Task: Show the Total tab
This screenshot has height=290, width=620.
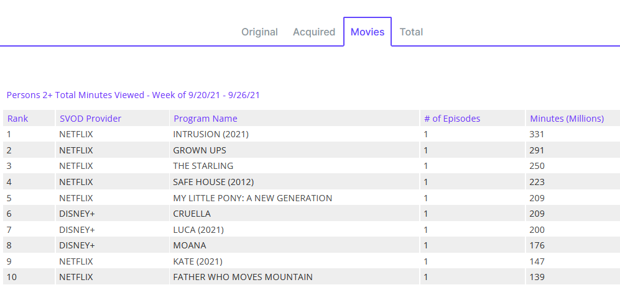Action: (x=411, y=32)
